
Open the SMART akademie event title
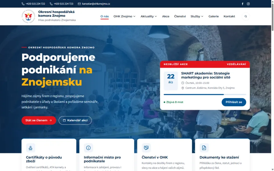pos(206,75)
